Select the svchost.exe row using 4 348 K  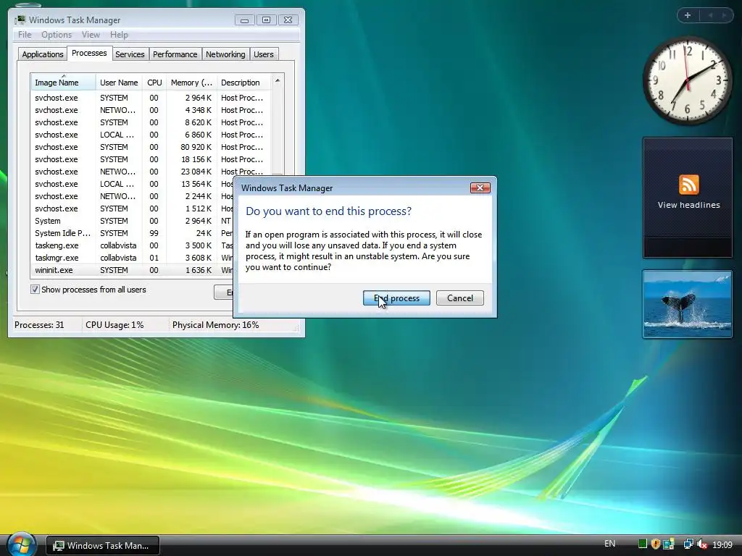[151, 110]
